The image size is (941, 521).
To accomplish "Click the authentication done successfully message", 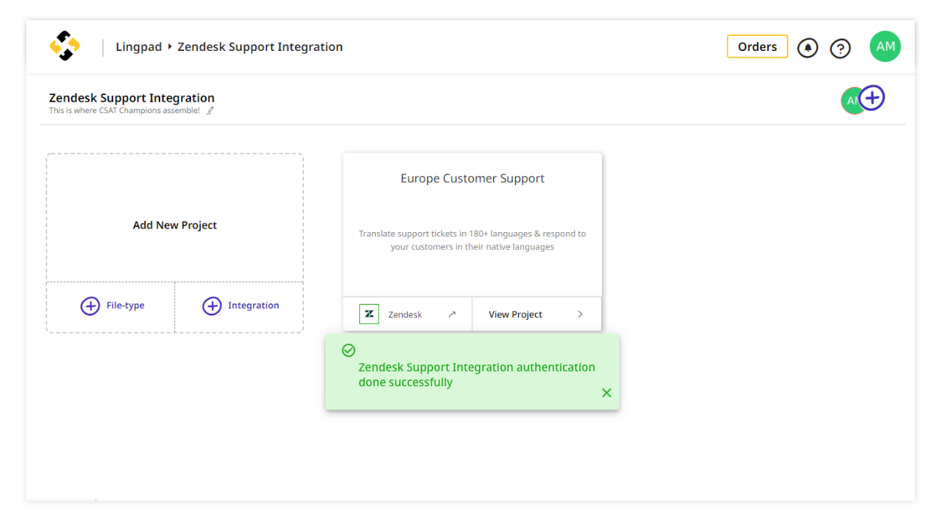I will (x=477, y=375).
